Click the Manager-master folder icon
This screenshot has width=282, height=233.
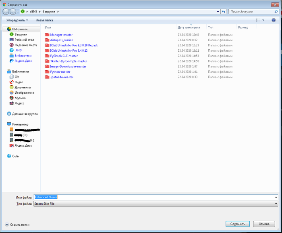pyautogui.click(x=47, y=35)
